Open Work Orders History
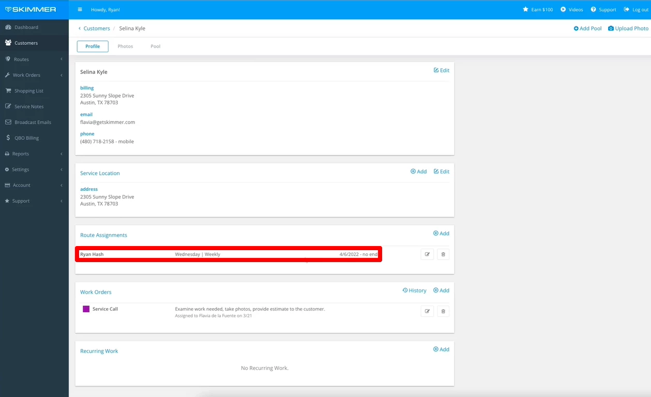 (414, 291)
